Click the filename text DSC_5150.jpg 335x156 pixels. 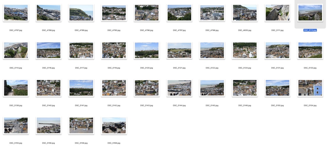(277, 106)
